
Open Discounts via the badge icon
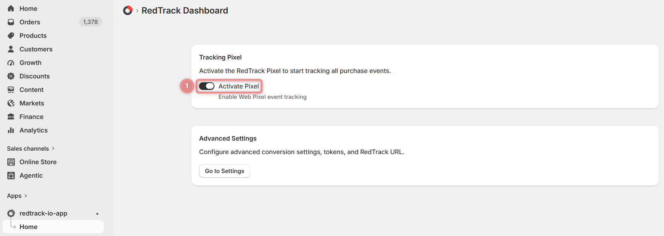pyautogui.click(x=11, y=76)
